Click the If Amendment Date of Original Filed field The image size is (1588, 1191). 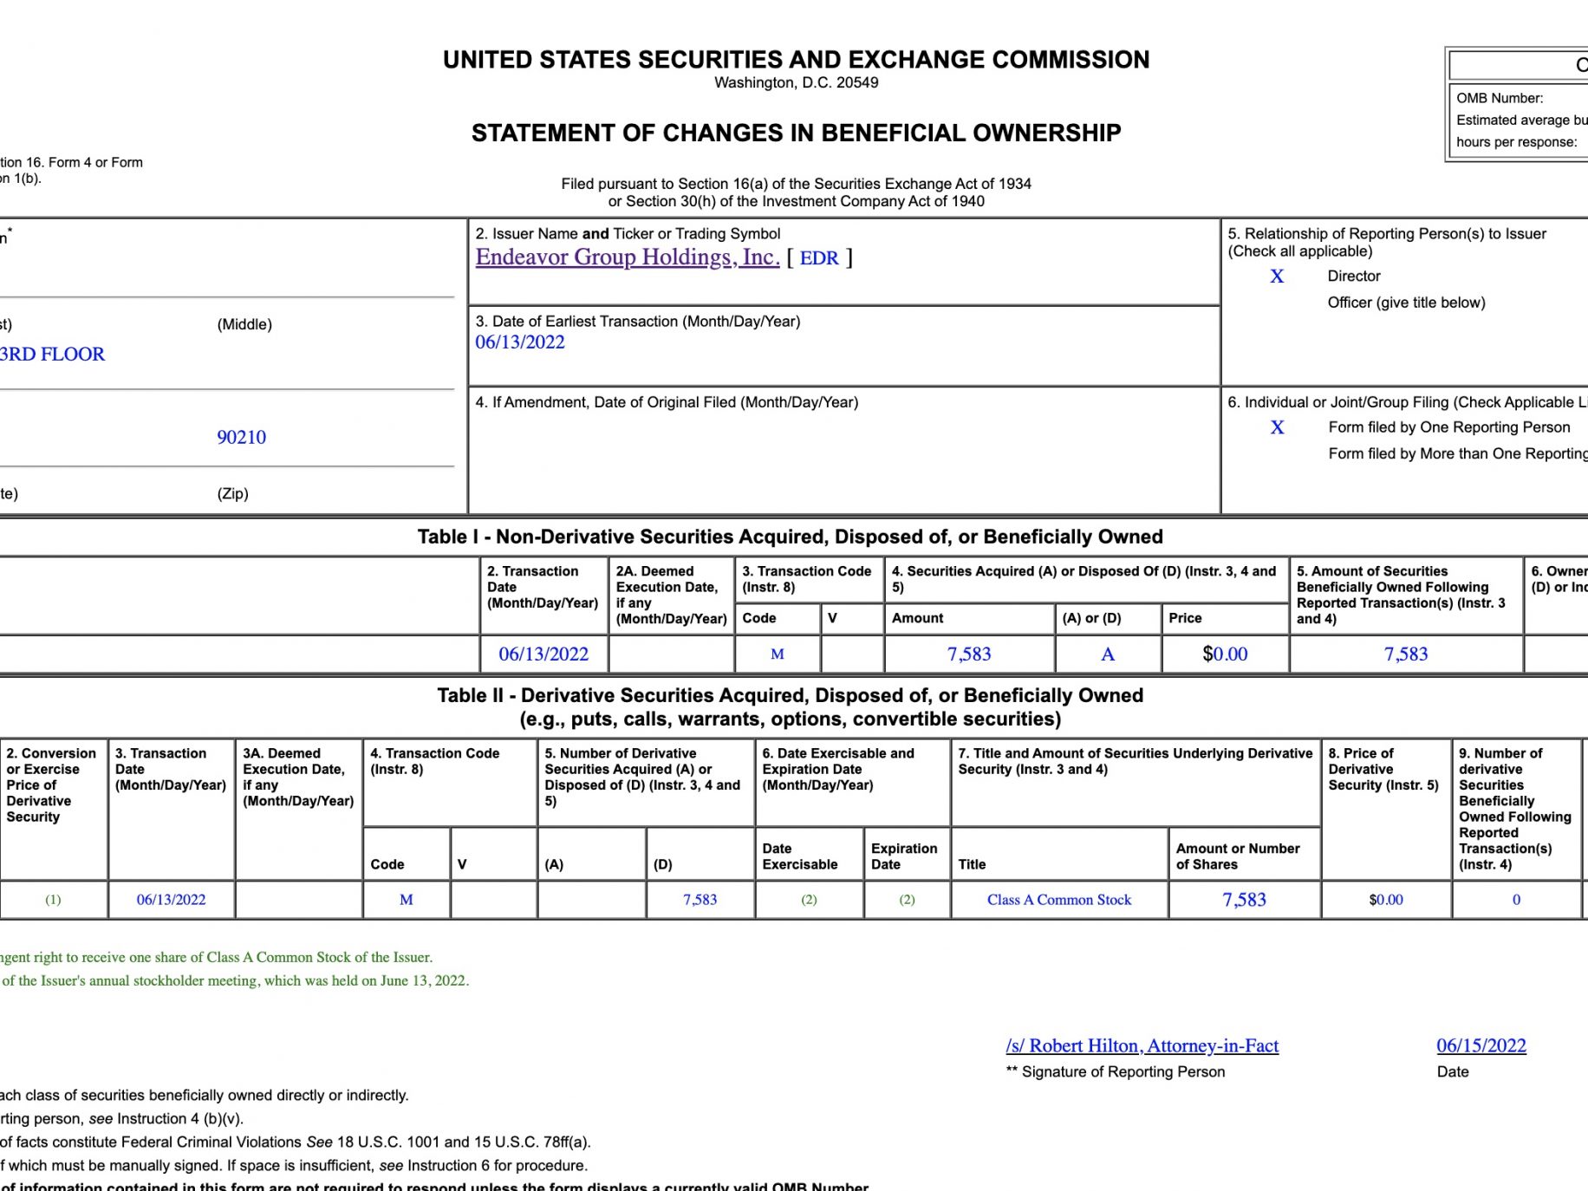click(x=844, y=450)
